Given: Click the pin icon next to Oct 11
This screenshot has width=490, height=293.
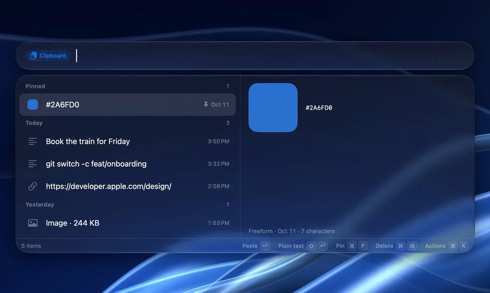Looking at the screenshot, I should [x=206, y=104].
